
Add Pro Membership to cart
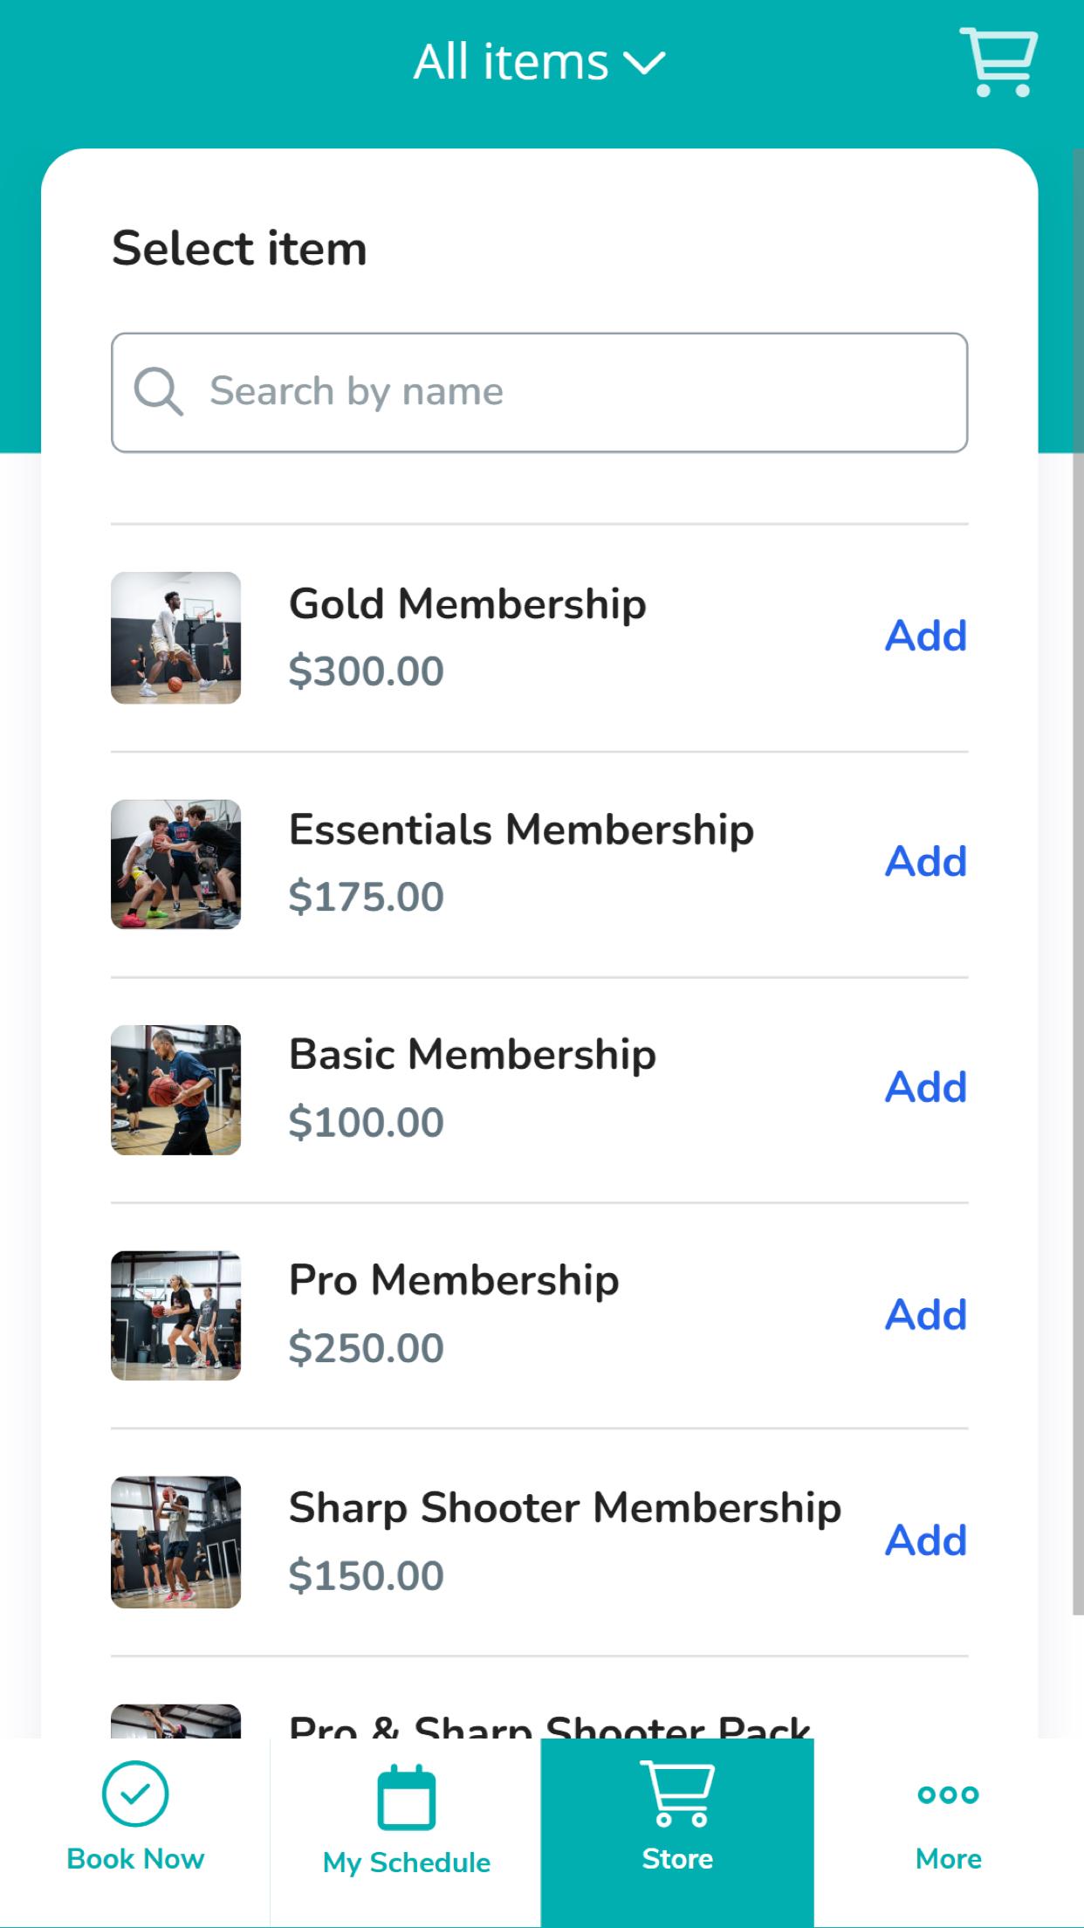[926, 1315]
